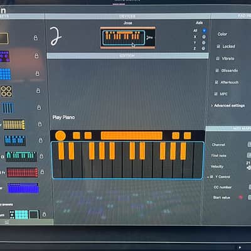This screenshot has width=251, height=251.
Task: Click the red Start value color dot
Action: (240, 197)
